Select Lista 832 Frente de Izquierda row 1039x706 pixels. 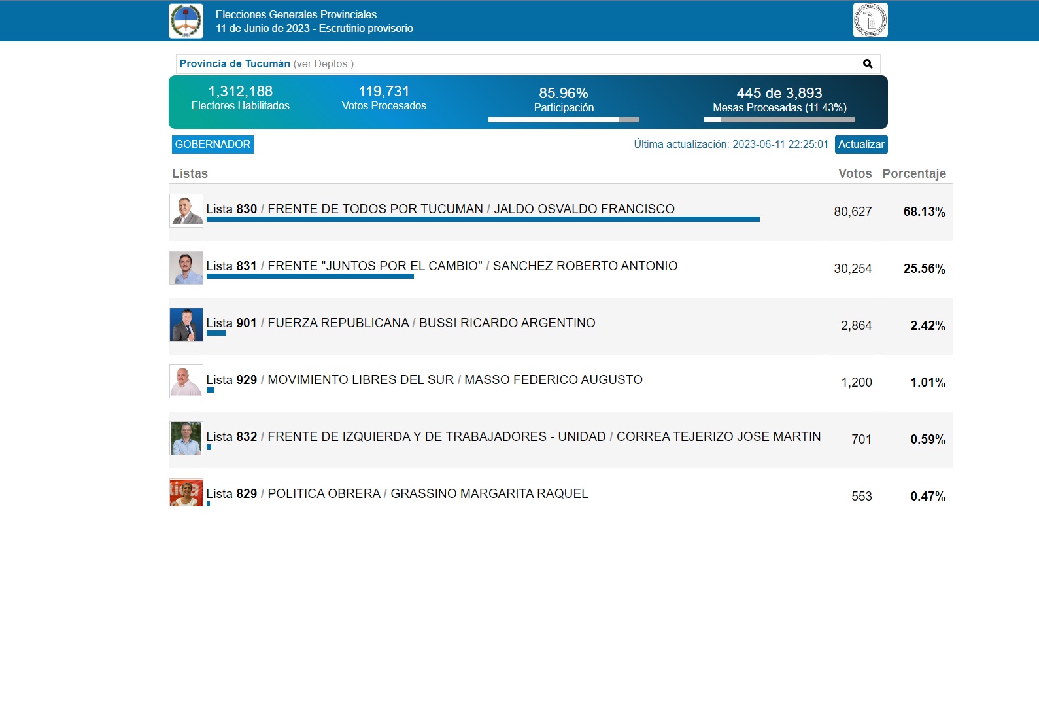coord(560,440)
